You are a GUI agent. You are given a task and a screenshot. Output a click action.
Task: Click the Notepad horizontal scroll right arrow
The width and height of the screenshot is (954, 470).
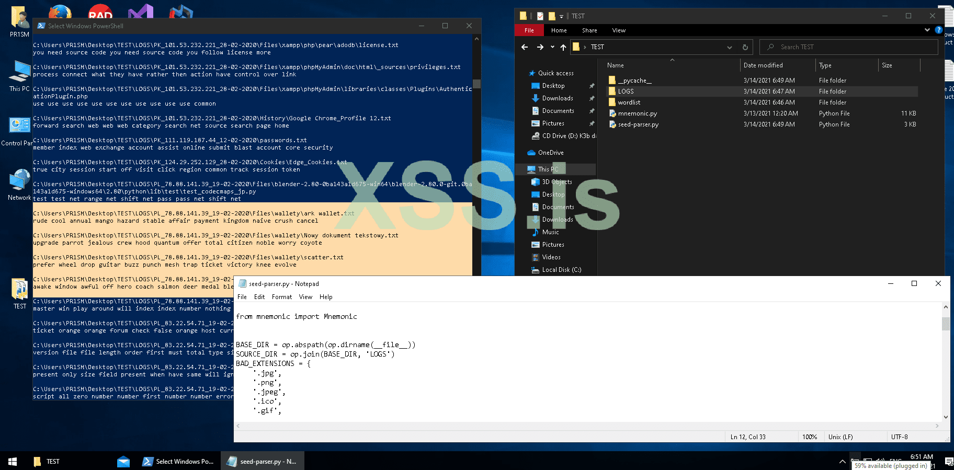pos(937,426)
